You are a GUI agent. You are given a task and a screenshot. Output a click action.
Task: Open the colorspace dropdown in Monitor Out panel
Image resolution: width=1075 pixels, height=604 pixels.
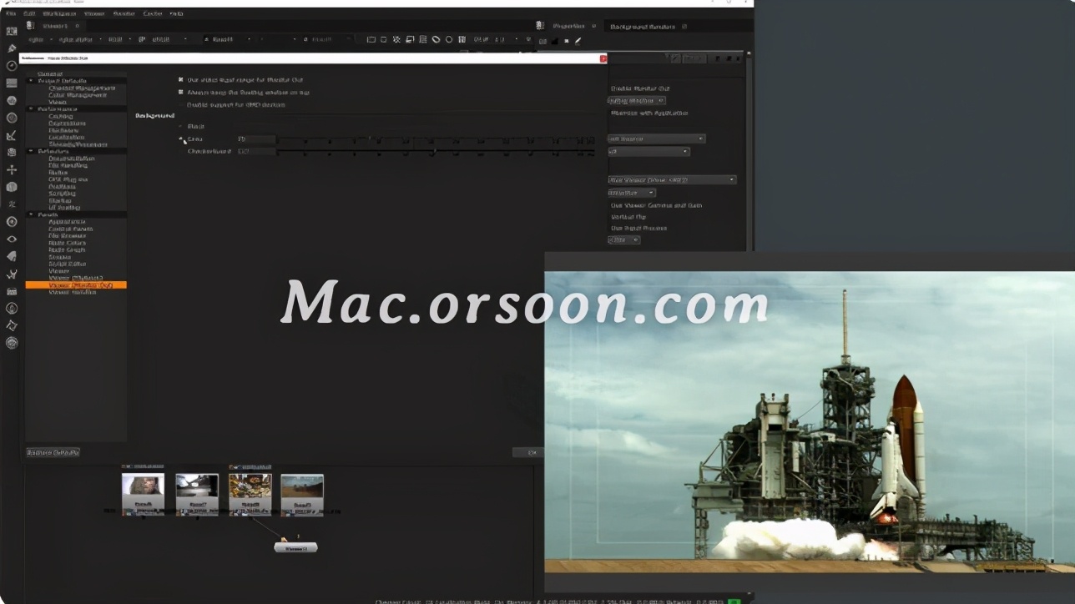649,150
